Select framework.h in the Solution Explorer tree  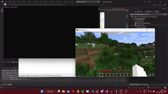click(x=143, y=27)
